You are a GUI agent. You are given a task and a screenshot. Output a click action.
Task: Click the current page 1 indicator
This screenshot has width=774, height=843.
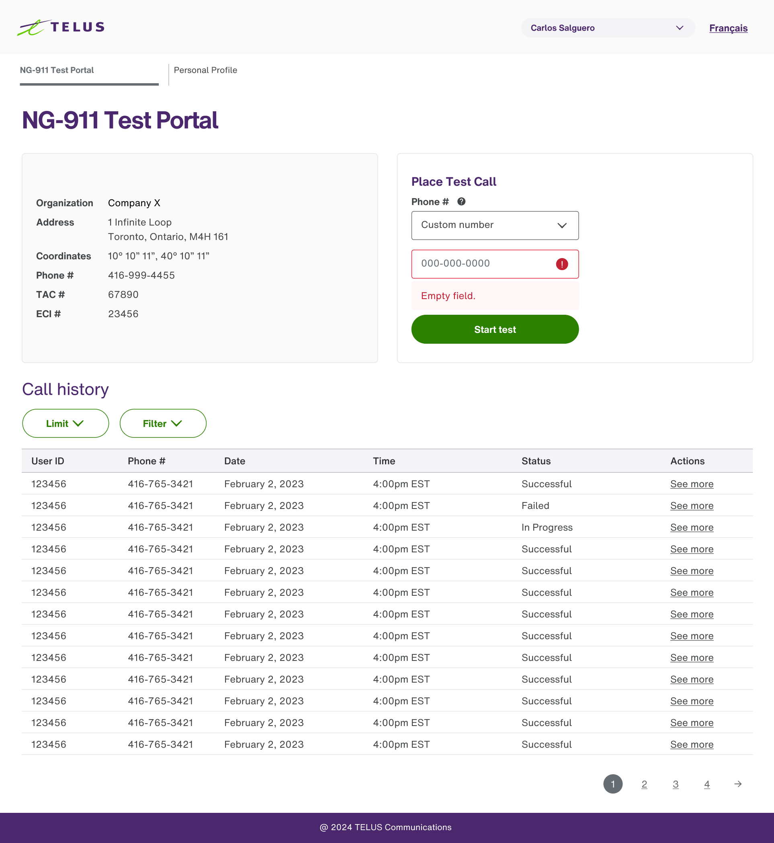tap(613, 784)
